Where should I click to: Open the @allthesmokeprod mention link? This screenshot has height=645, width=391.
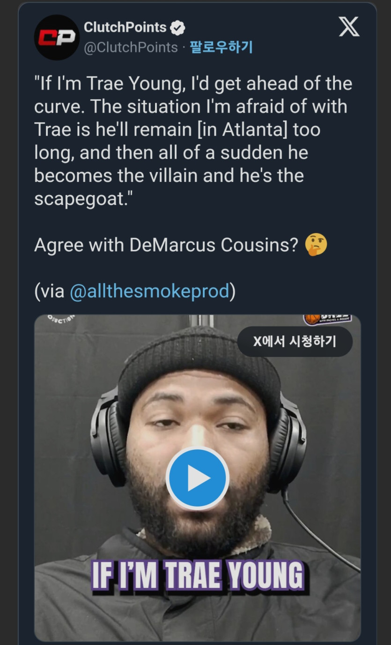coord(149,291)
